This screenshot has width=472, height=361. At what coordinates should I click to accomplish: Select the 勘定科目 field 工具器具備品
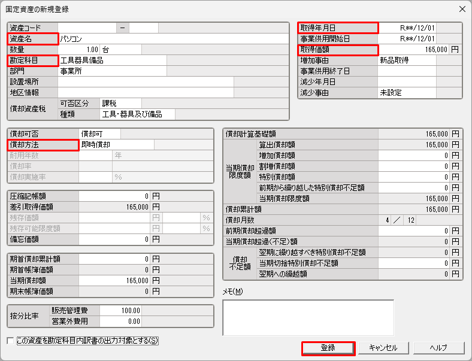pyautogui.click(x=111, y=60)
